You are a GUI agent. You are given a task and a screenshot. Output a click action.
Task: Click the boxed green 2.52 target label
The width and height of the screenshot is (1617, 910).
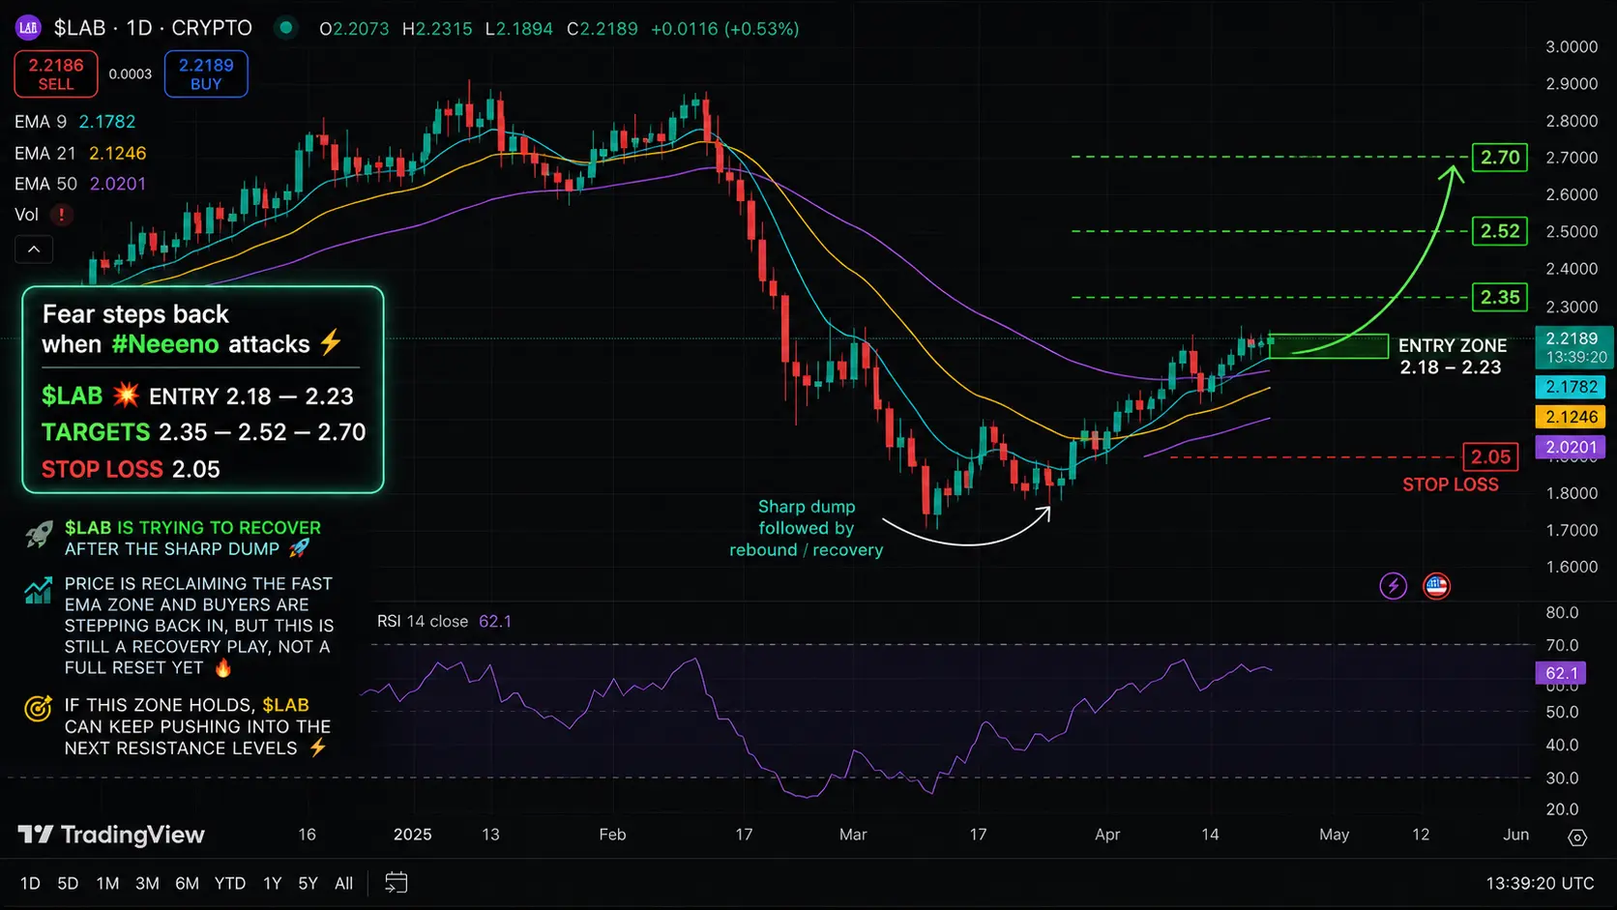point(1500,231)
